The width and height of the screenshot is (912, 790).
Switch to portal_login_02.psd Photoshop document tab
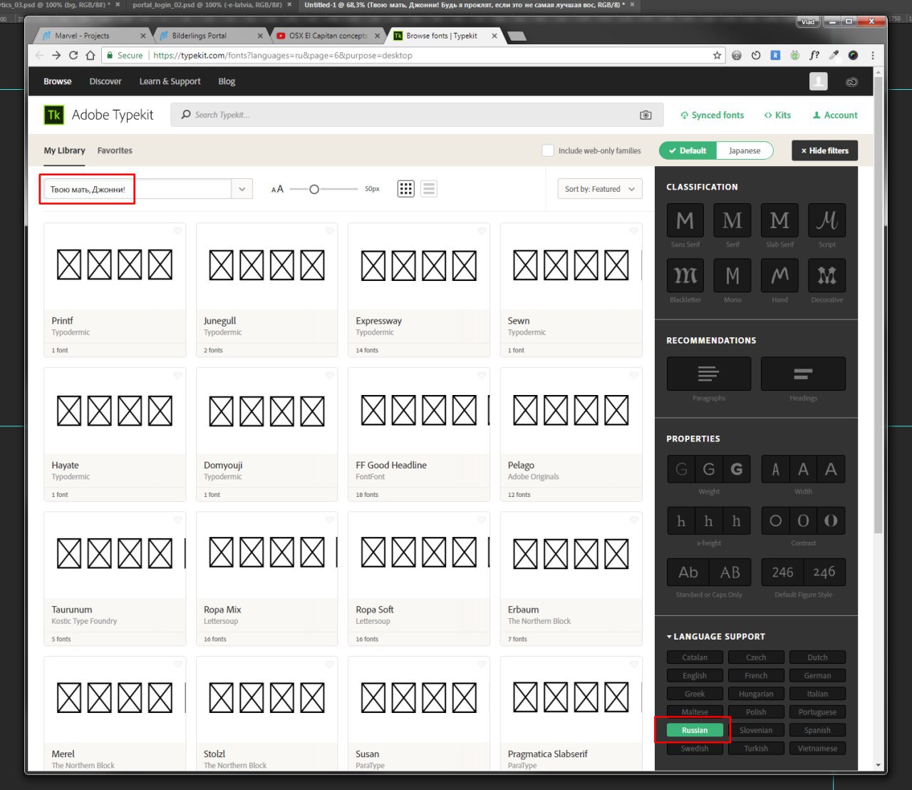pos(207,5)
